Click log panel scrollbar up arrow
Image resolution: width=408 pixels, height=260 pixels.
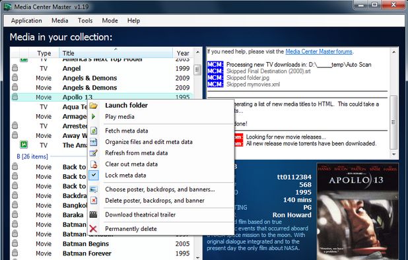(393, 52)
